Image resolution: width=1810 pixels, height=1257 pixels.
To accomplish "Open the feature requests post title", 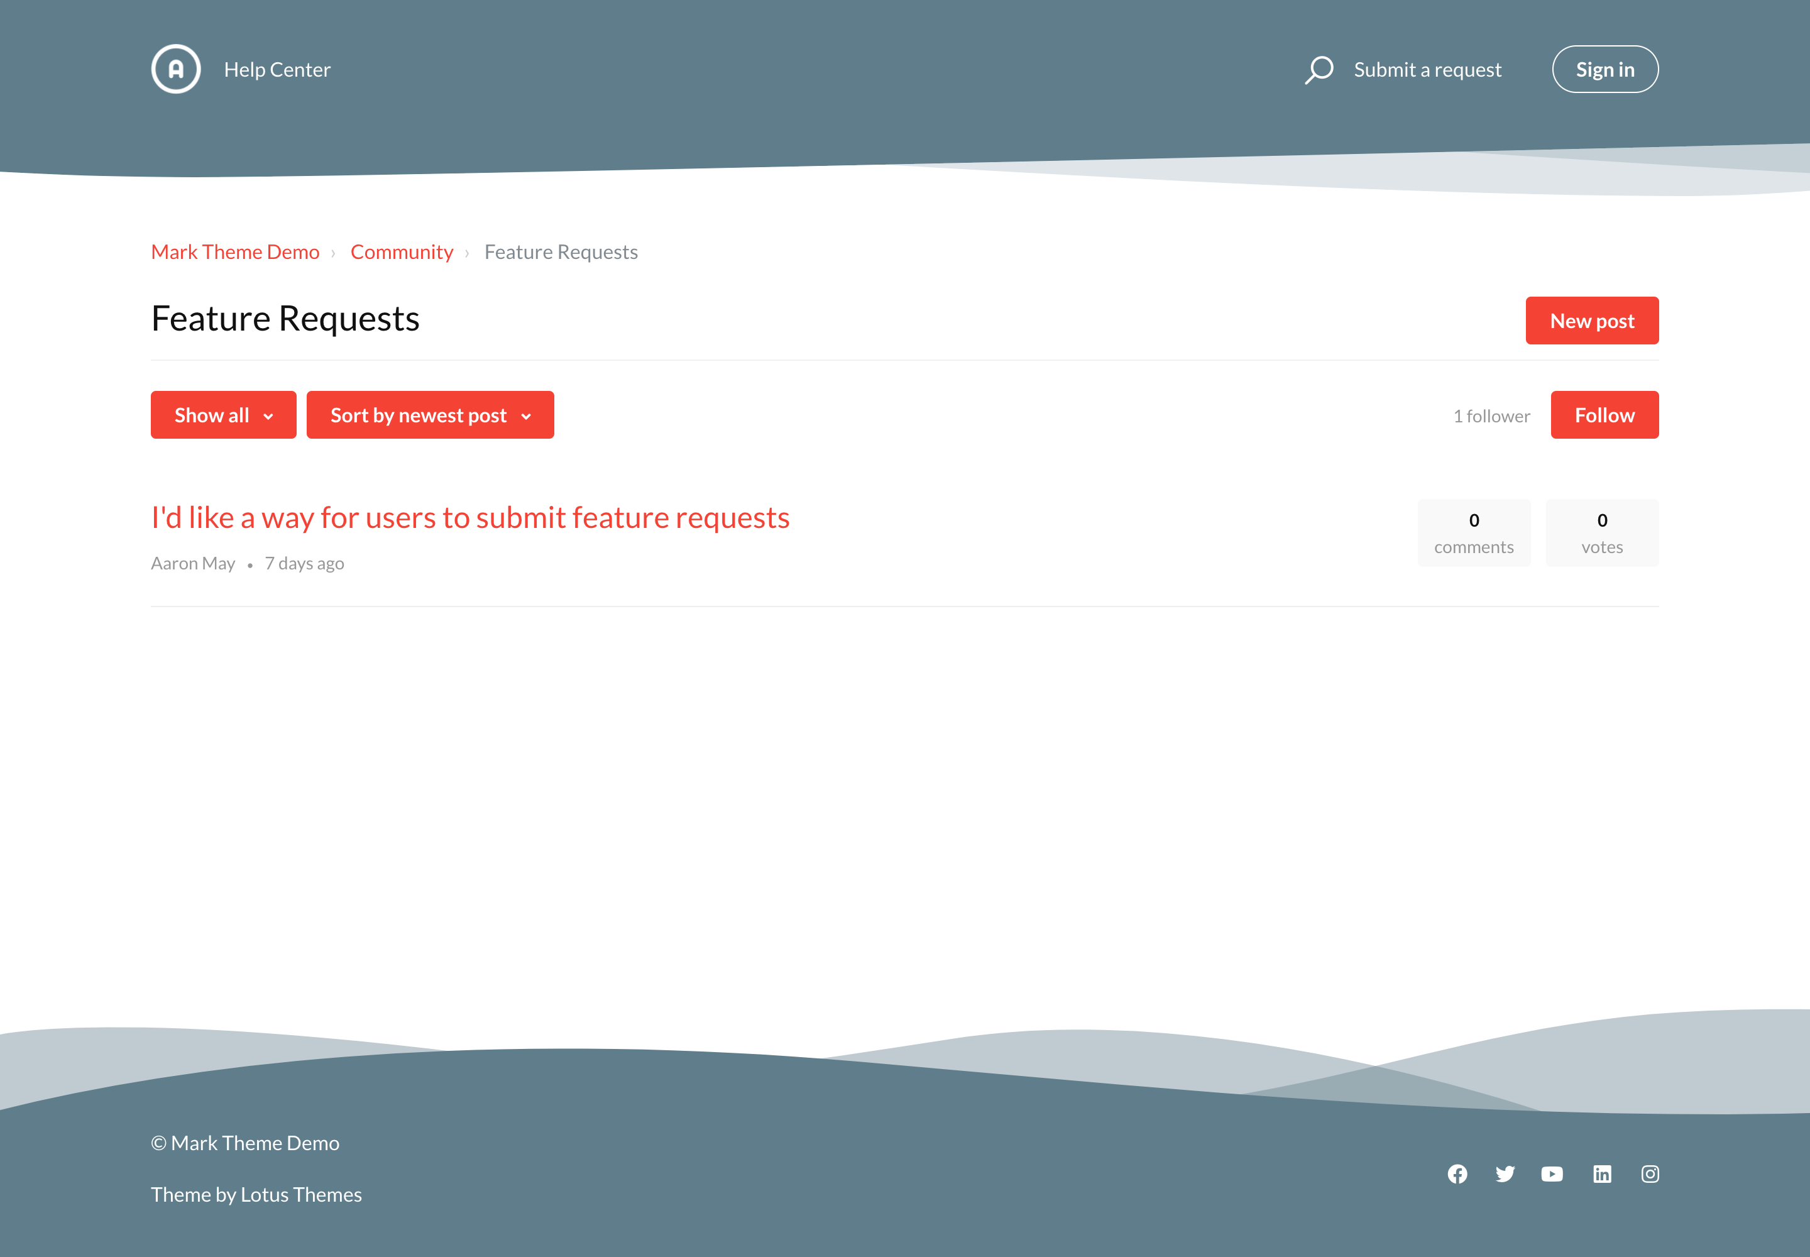I will click(x=470, y=517).
